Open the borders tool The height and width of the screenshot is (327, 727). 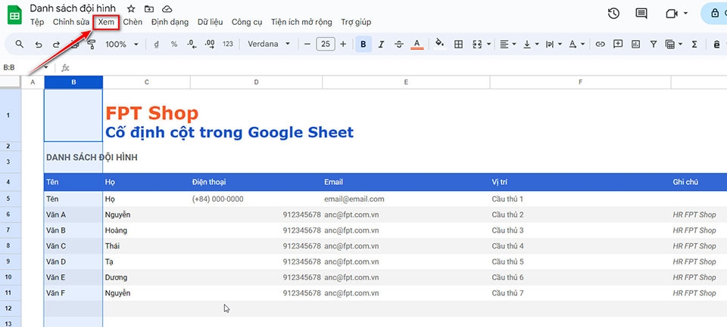459,45
